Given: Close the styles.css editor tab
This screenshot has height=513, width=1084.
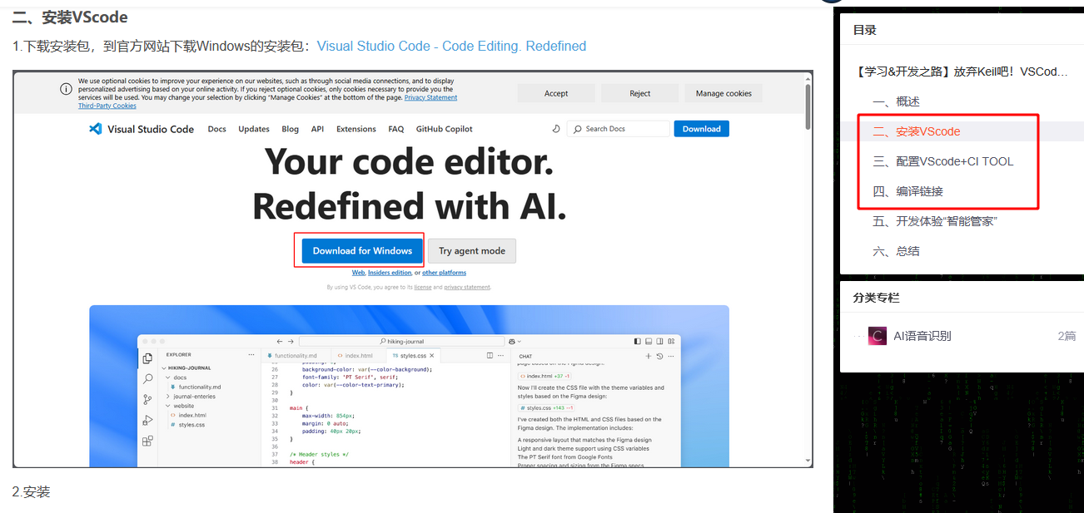Looking at the screenshot, I should tap(432, 356).
